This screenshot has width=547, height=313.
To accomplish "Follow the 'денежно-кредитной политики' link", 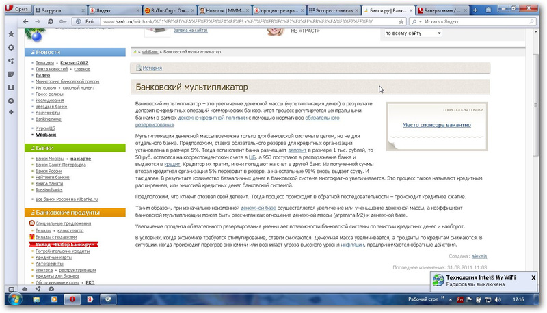I will [213, 118].
